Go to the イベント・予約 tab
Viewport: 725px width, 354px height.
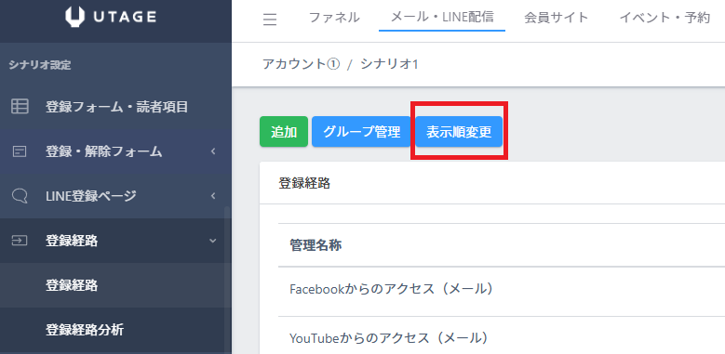[x=665, y=18]
